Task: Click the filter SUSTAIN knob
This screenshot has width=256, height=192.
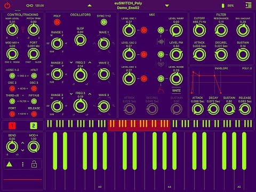Action: click(243, 54)
